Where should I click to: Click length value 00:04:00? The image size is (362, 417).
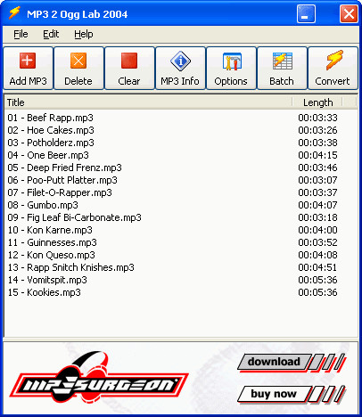317,230
